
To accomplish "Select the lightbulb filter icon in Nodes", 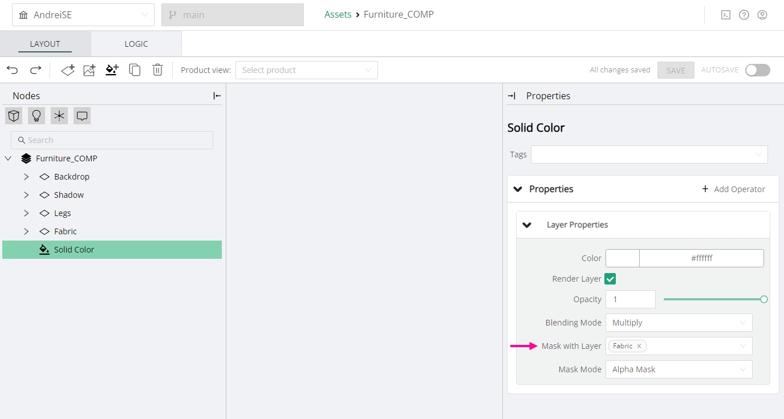I will pyautogui.click(x=36, y=116).
